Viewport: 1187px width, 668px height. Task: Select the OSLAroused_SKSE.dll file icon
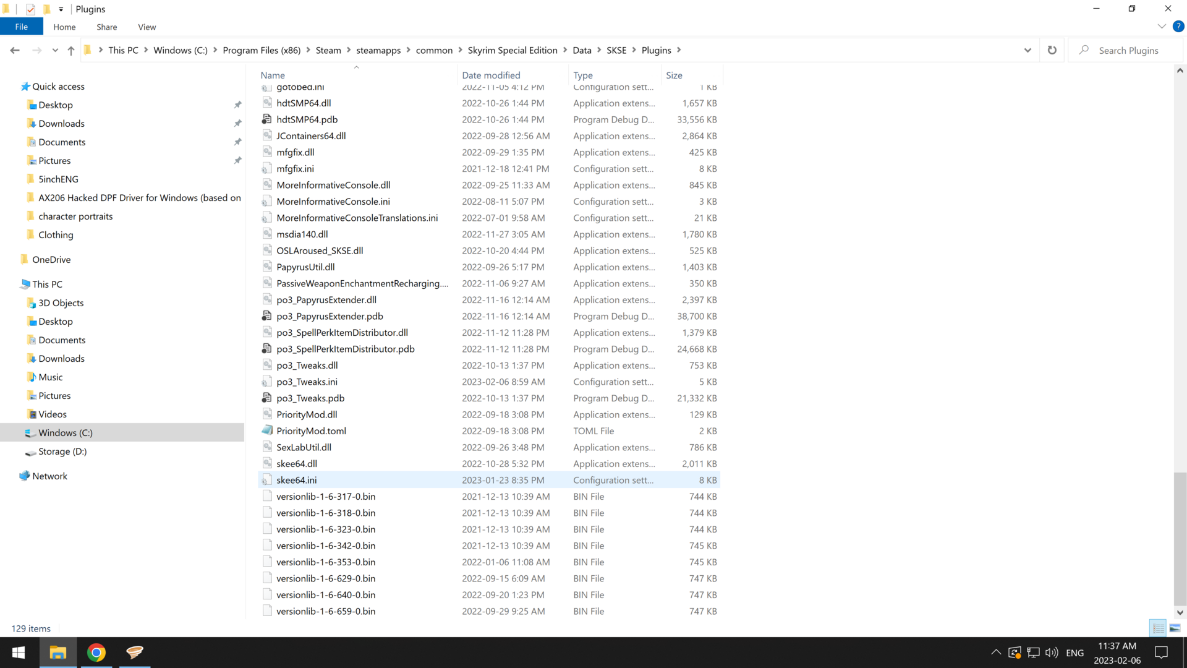pyautogui.click(x=267, y=250)
